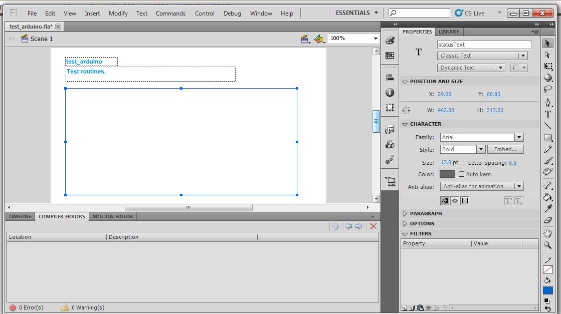Click the Edit Scene clapperboard icon

[305, 39]
